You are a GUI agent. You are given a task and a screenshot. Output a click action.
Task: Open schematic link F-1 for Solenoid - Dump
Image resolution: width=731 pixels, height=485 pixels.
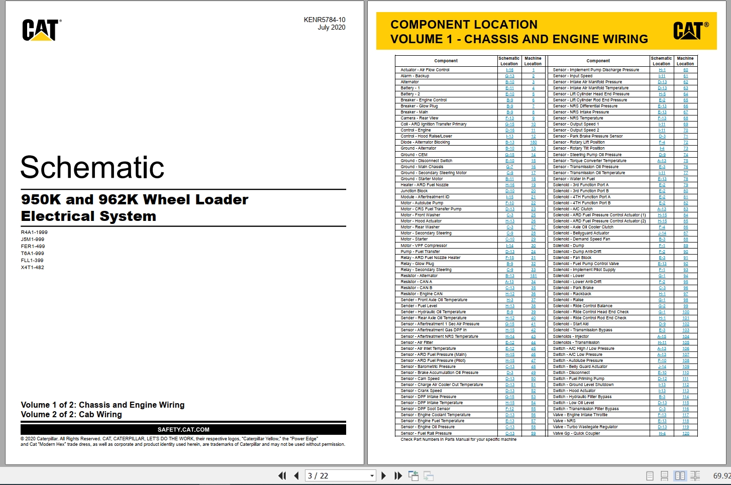pyautogui.click(x=662, y=246)
